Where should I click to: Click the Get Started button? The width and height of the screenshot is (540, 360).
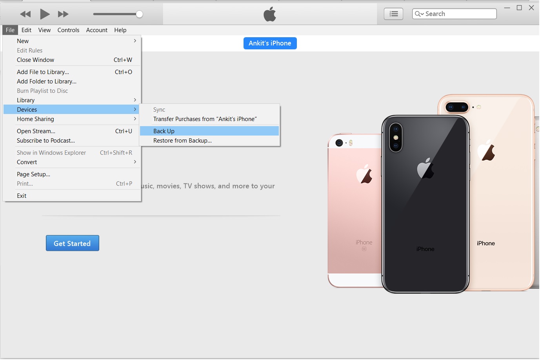(x=73, y=243)
